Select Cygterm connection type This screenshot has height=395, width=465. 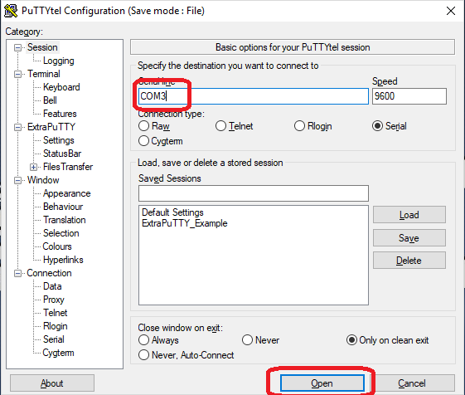tap(144, 141)
